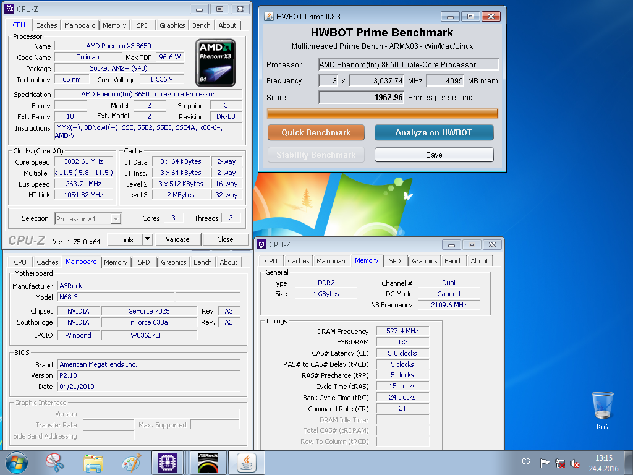
Task: Click the HWBOT Prime Java title icon
Action: pyautogui.click(x=268, y=16)
